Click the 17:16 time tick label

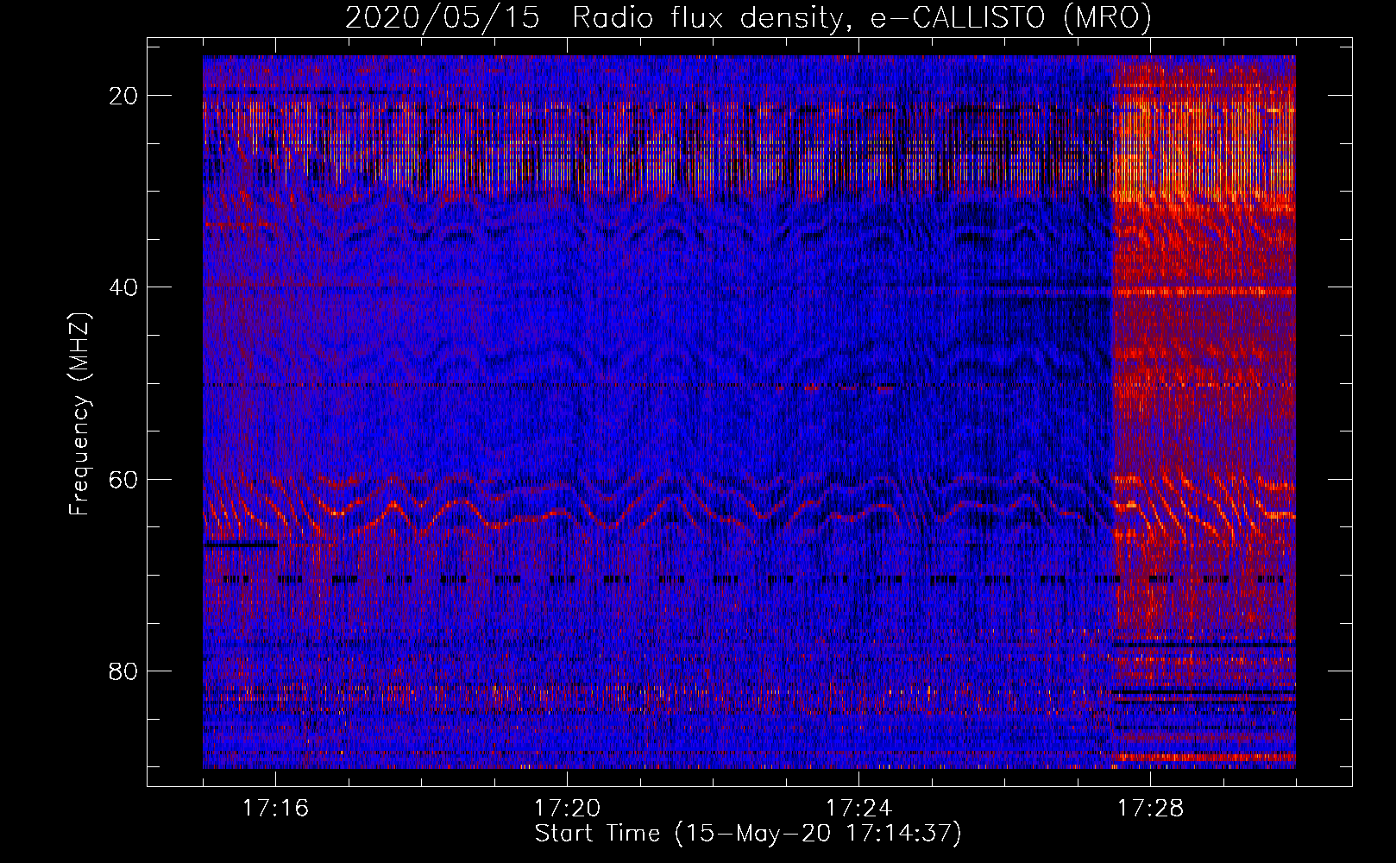point(275,809)
